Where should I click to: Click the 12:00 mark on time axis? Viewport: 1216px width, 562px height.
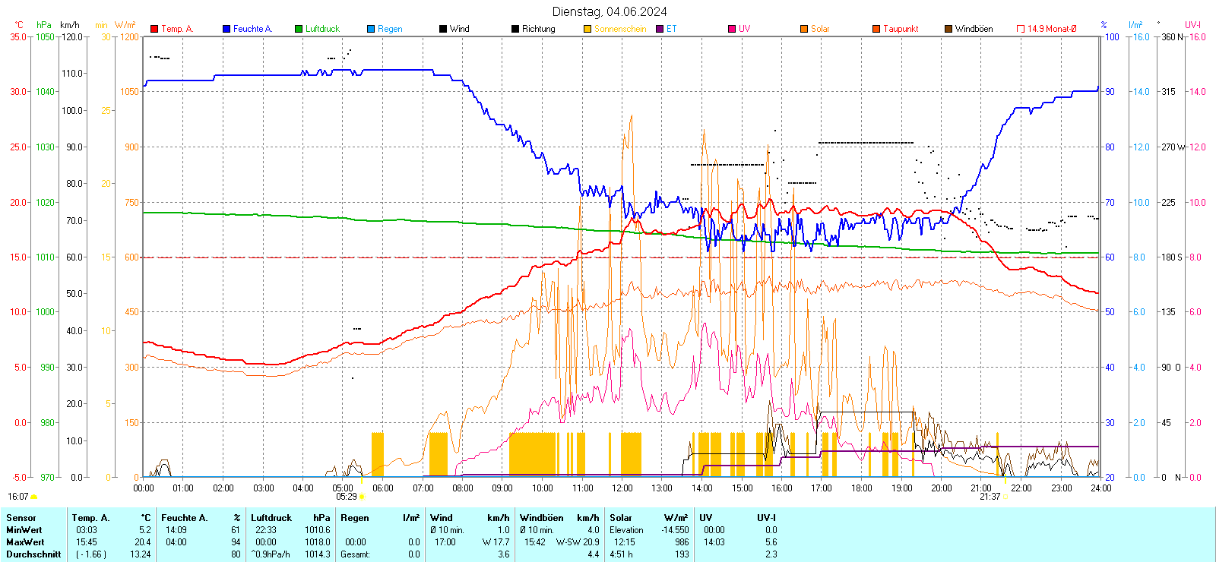[622, 488]
